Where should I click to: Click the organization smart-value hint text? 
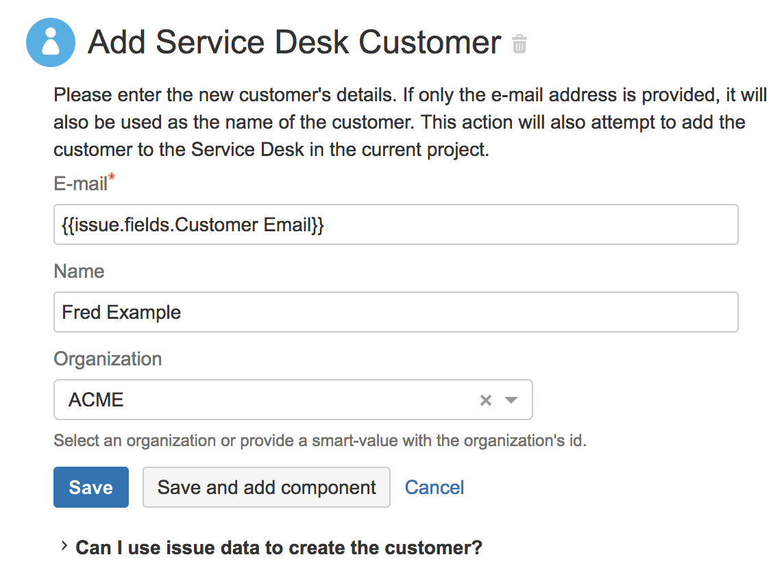pos(320,440)
